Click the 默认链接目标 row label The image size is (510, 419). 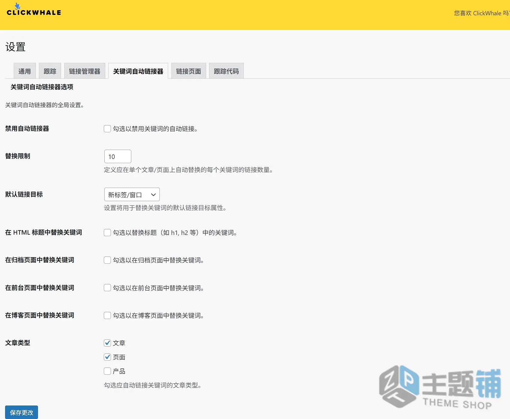point(24,194)
